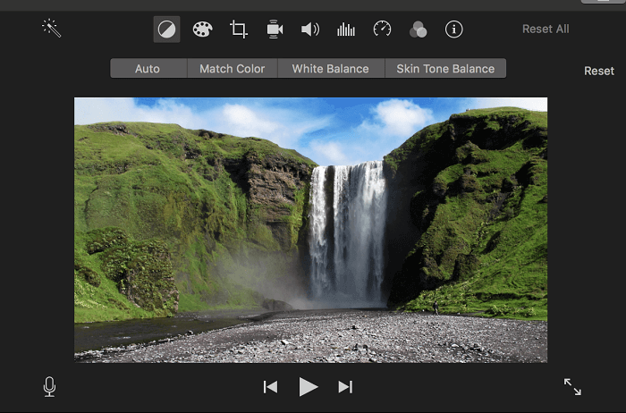The height and width of the screenshot is (413, 626).
Task: Open Clip Filter and Audio Effects icon
Action: [x=418, y=29]
